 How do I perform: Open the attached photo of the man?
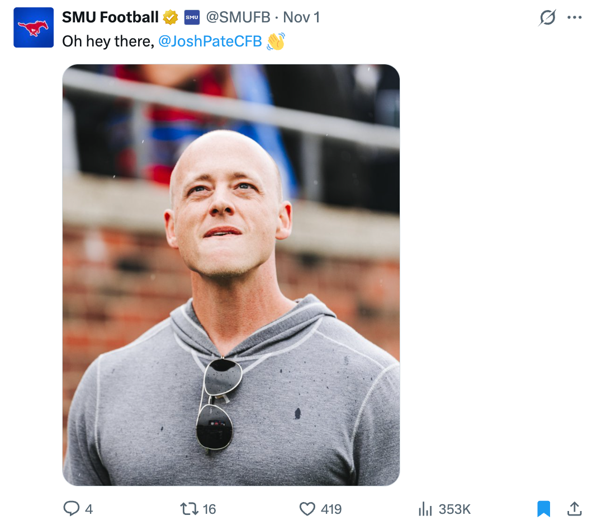[x=231, y=274]
